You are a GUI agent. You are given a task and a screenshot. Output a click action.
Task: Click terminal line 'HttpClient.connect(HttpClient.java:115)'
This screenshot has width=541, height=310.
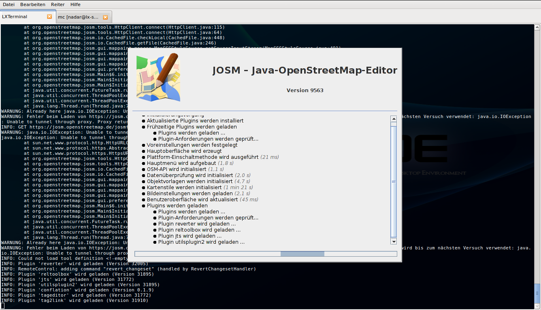(x=124, y=27)
